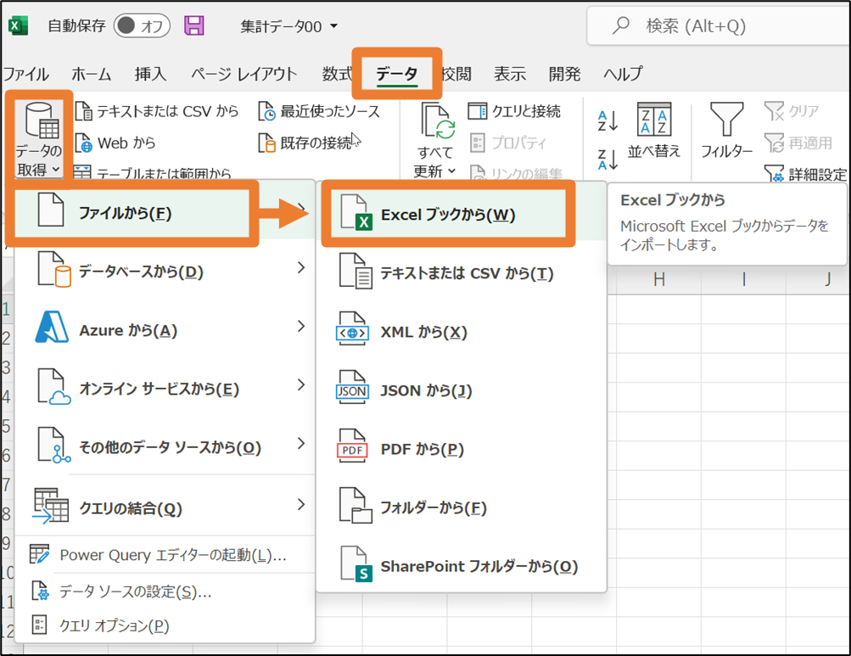Switch to the 挿入 tab
Viewport: 851px width, 656px height.
click(150, 73)
